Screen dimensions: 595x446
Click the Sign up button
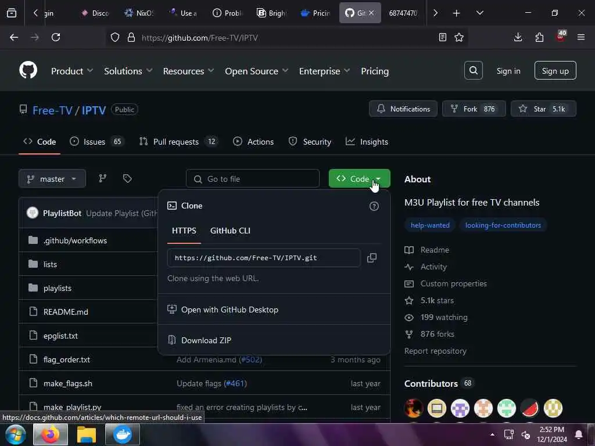click(x=555, y=70)
